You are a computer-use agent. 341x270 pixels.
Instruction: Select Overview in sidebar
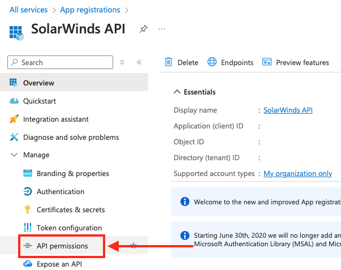pyautogui.click(x=74, y=83)
